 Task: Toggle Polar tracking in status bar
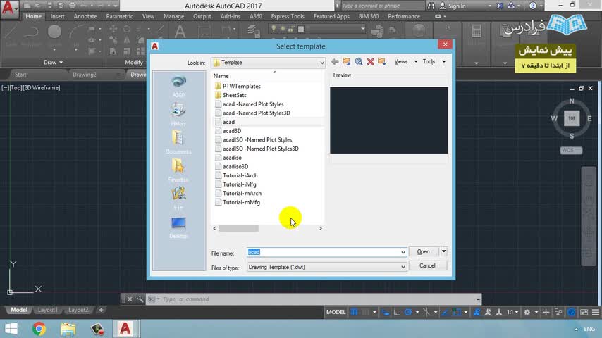coord(408,312)
